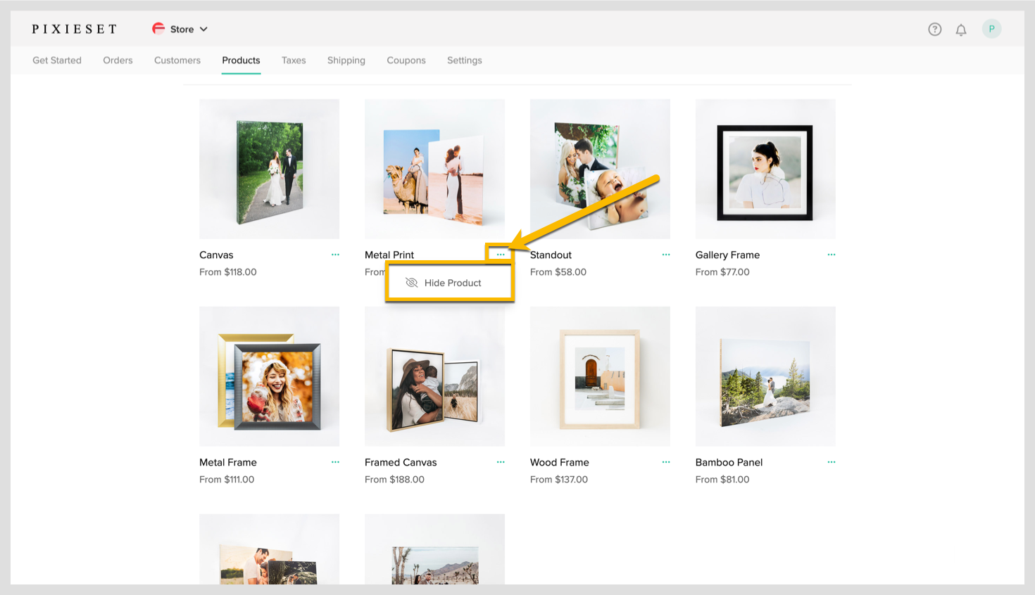Viewport: 1035px width, 595px height.
Task: Open the Settings tab
Action: point(465,60)
